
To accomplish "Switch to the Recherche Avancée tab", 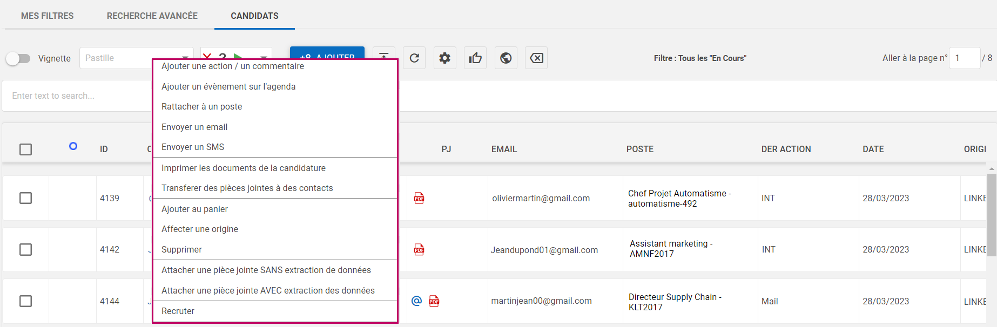I will (x=152, y=16).
